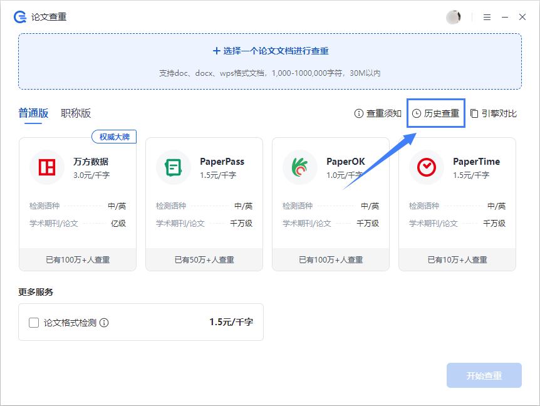Open 历史查重 history link
Image resolution: width=540 pixels, height=406 pixels.
(x=435, y=113)
